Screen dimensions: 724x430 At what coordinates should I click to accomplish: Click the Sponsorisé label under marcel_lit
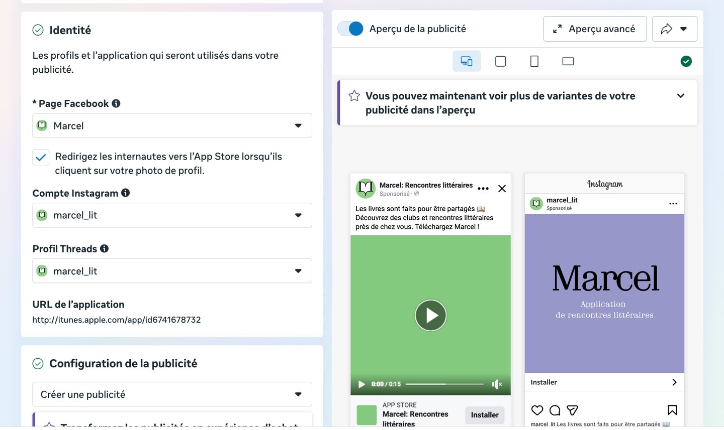click(559, 208)
